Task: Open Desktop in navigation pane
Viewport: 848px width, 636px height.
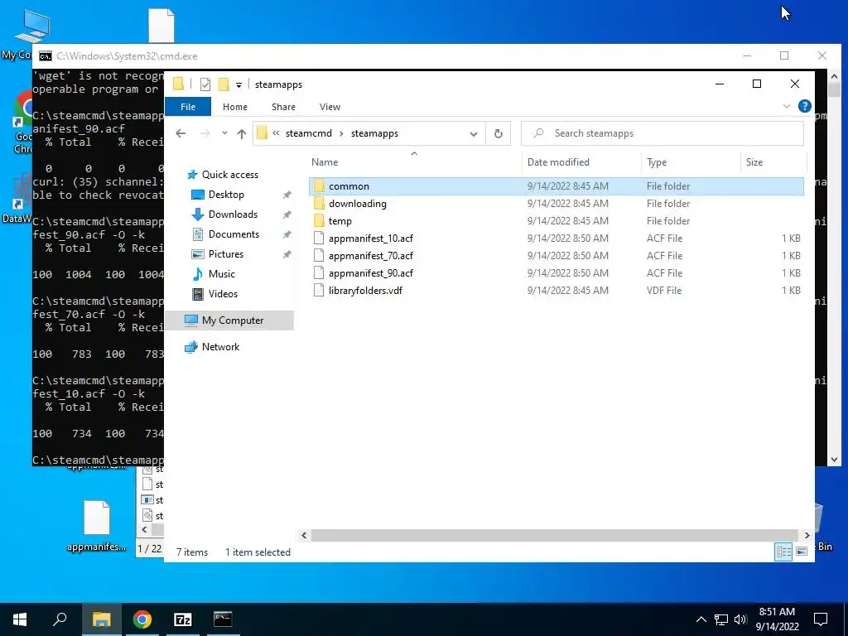Action: 226,194
